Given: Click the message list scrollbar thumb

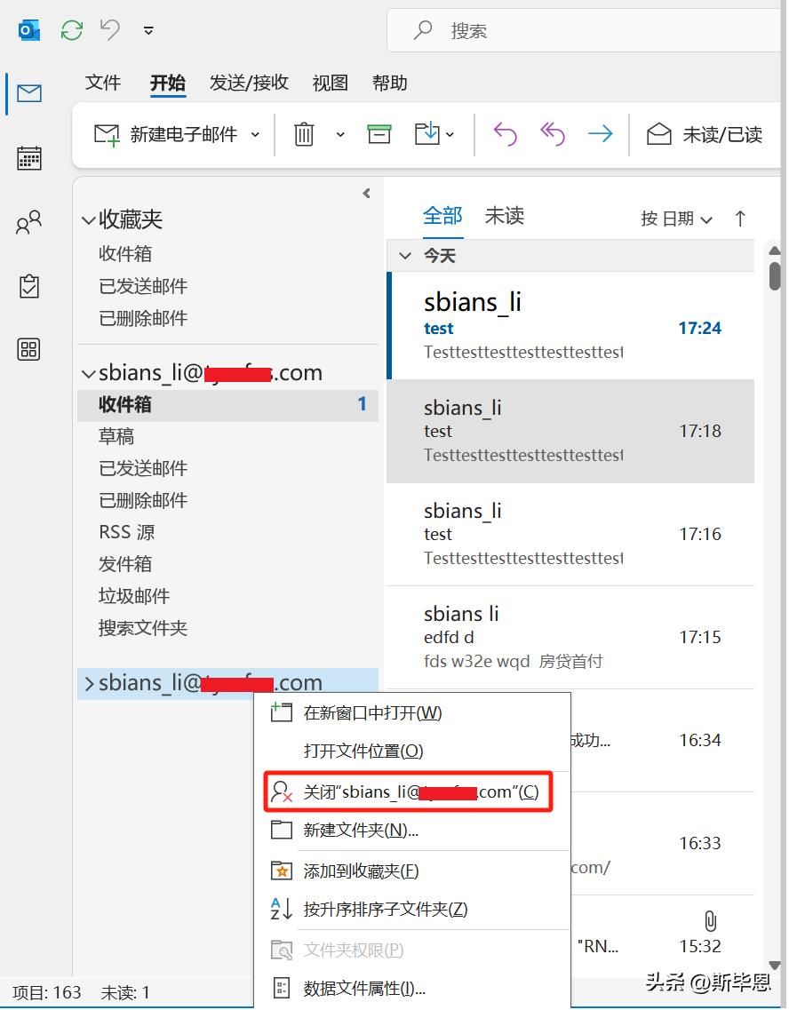Looking at the screenshot, I should coord(775,275).
